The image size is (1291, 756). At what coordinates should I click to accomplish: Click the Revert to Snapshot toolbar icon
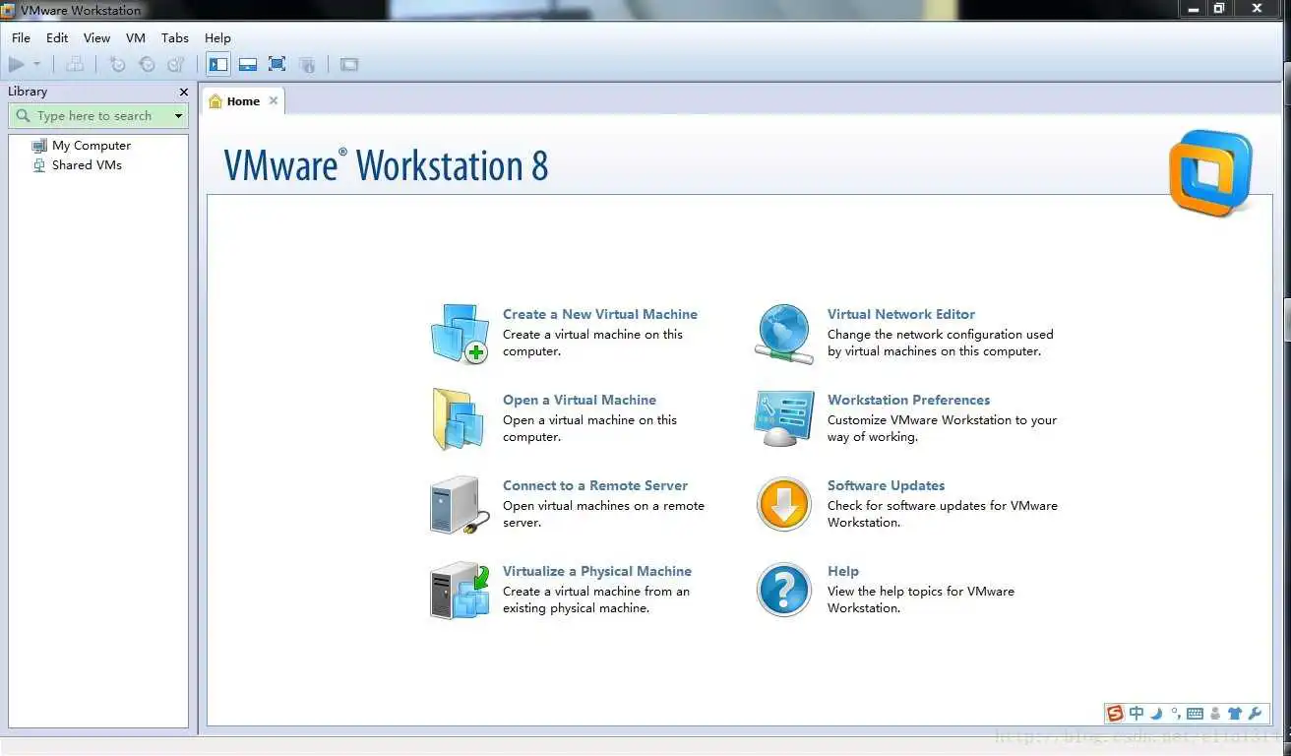[147, 65]
